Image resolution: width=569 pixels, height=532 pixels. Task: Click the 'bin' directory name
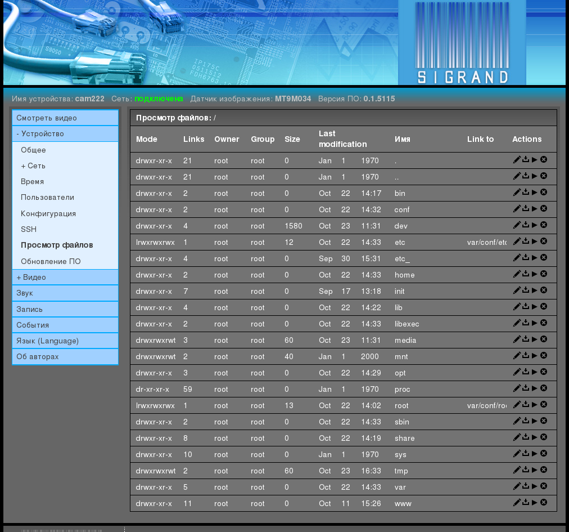400,193
